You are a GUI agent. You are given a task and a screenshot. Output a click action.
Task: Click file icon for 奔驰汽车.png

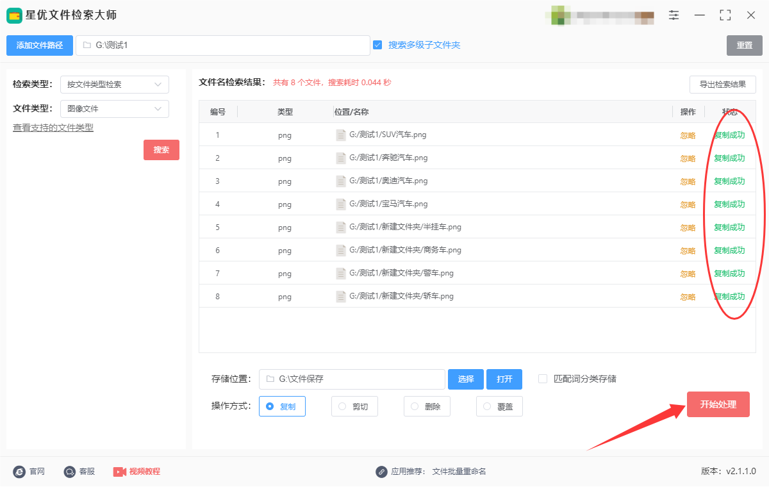coord(341,158)
